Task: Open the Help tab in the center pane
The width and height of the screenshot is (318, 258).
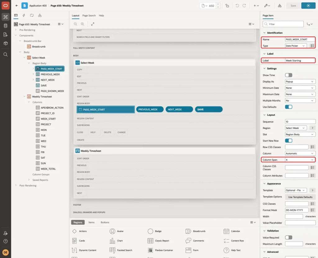Action: coord(102,16)
